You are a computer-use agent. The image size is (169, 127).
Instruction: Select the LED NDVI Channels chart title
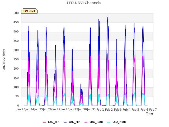[84, 3]
